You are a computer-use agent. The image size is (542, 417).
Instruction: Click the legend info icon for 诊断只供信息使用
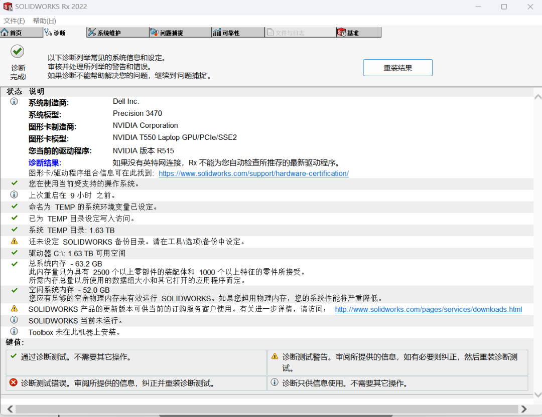(x=275, y=382)
